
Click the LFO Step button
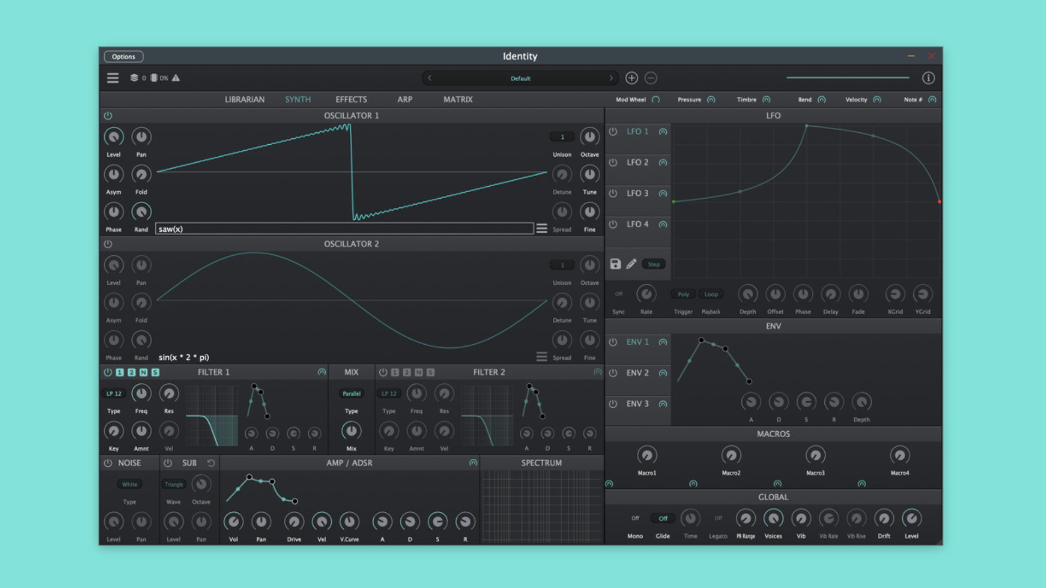pyautogui.click(x=654, y=264)
